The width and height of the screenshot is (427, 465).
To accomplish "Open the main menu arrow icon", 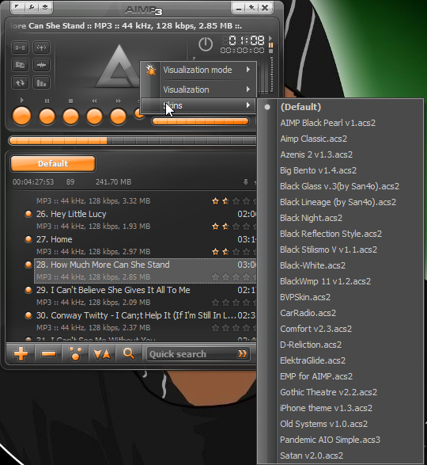I will tap(17, 7).
